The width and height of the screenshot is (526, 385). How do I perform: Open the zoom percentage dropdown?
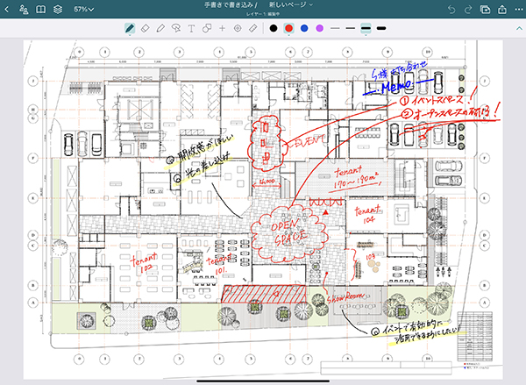click(x=85, y=9)
